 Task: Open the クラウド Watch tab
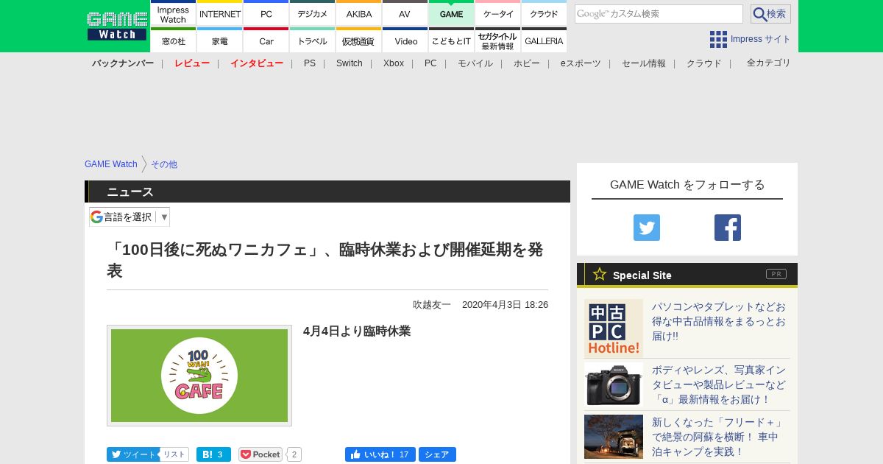(545, 14)
